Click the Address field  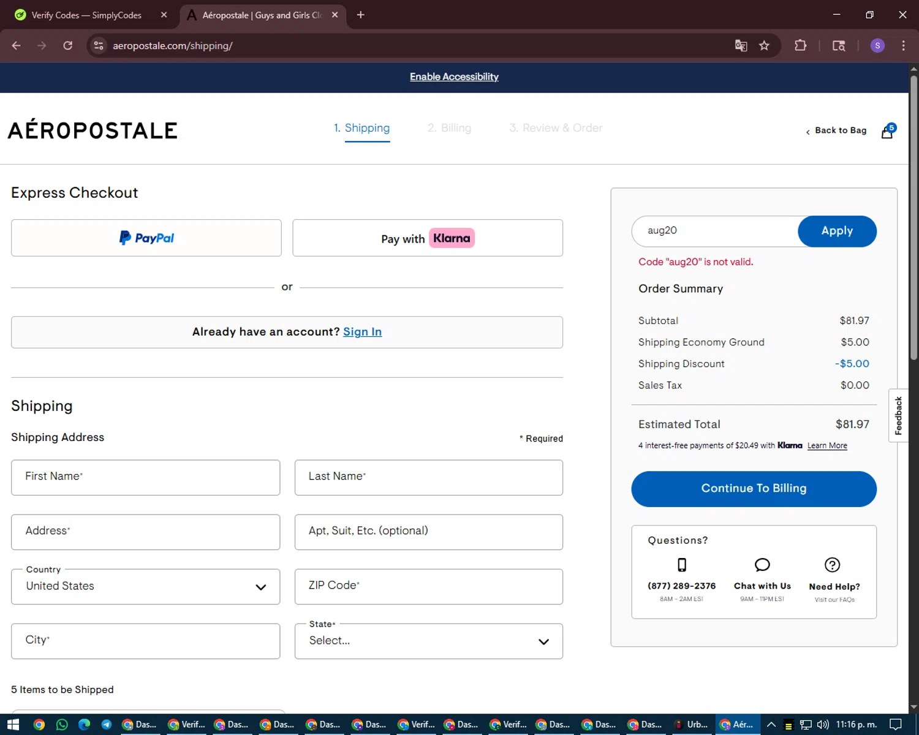(x=146, y=532)
